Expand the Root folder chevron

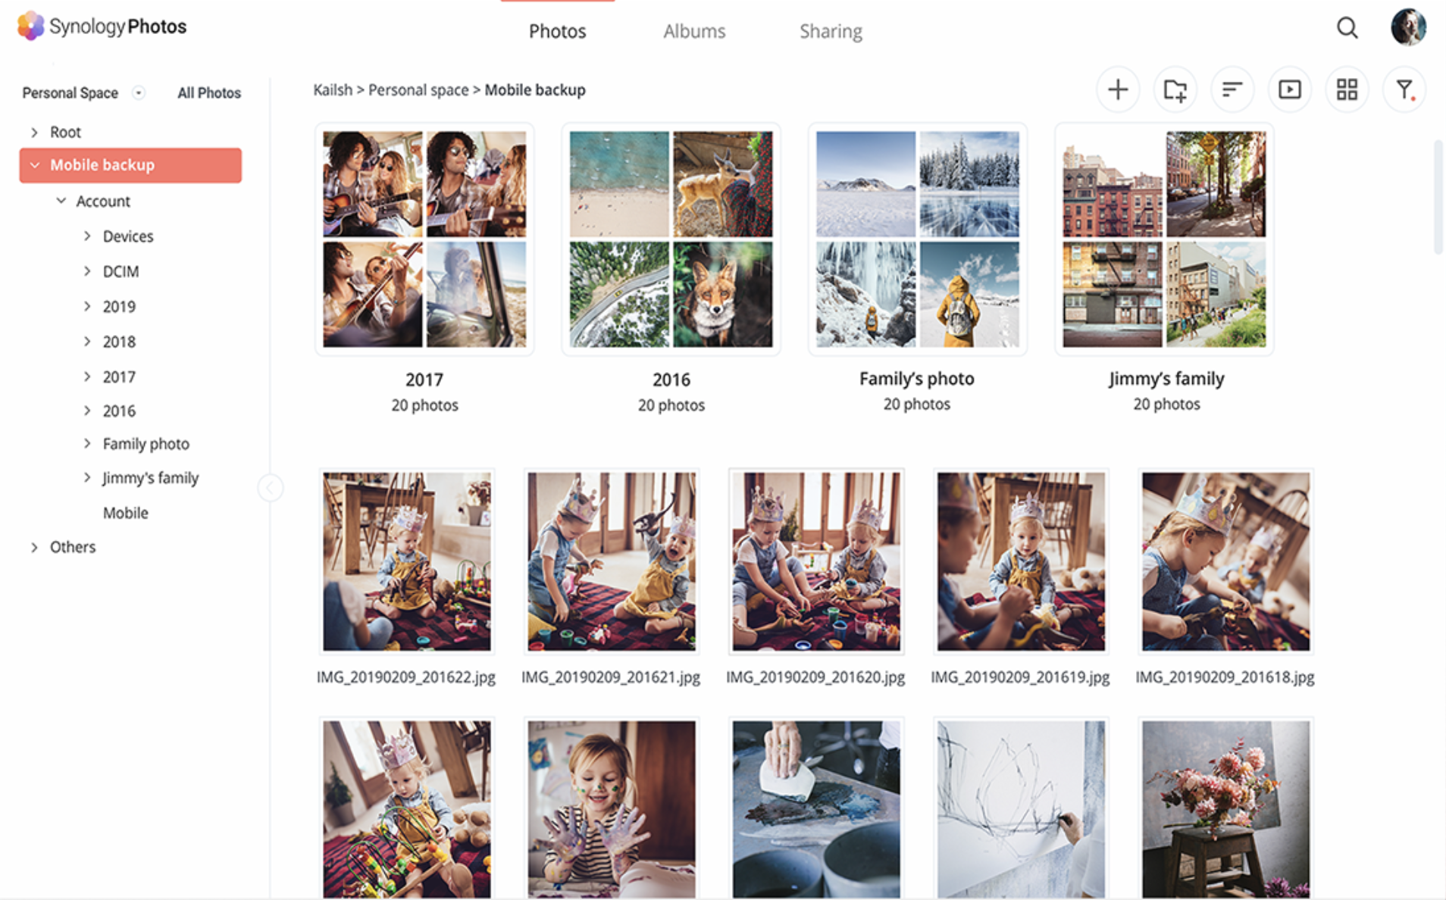tap(34, 132)
